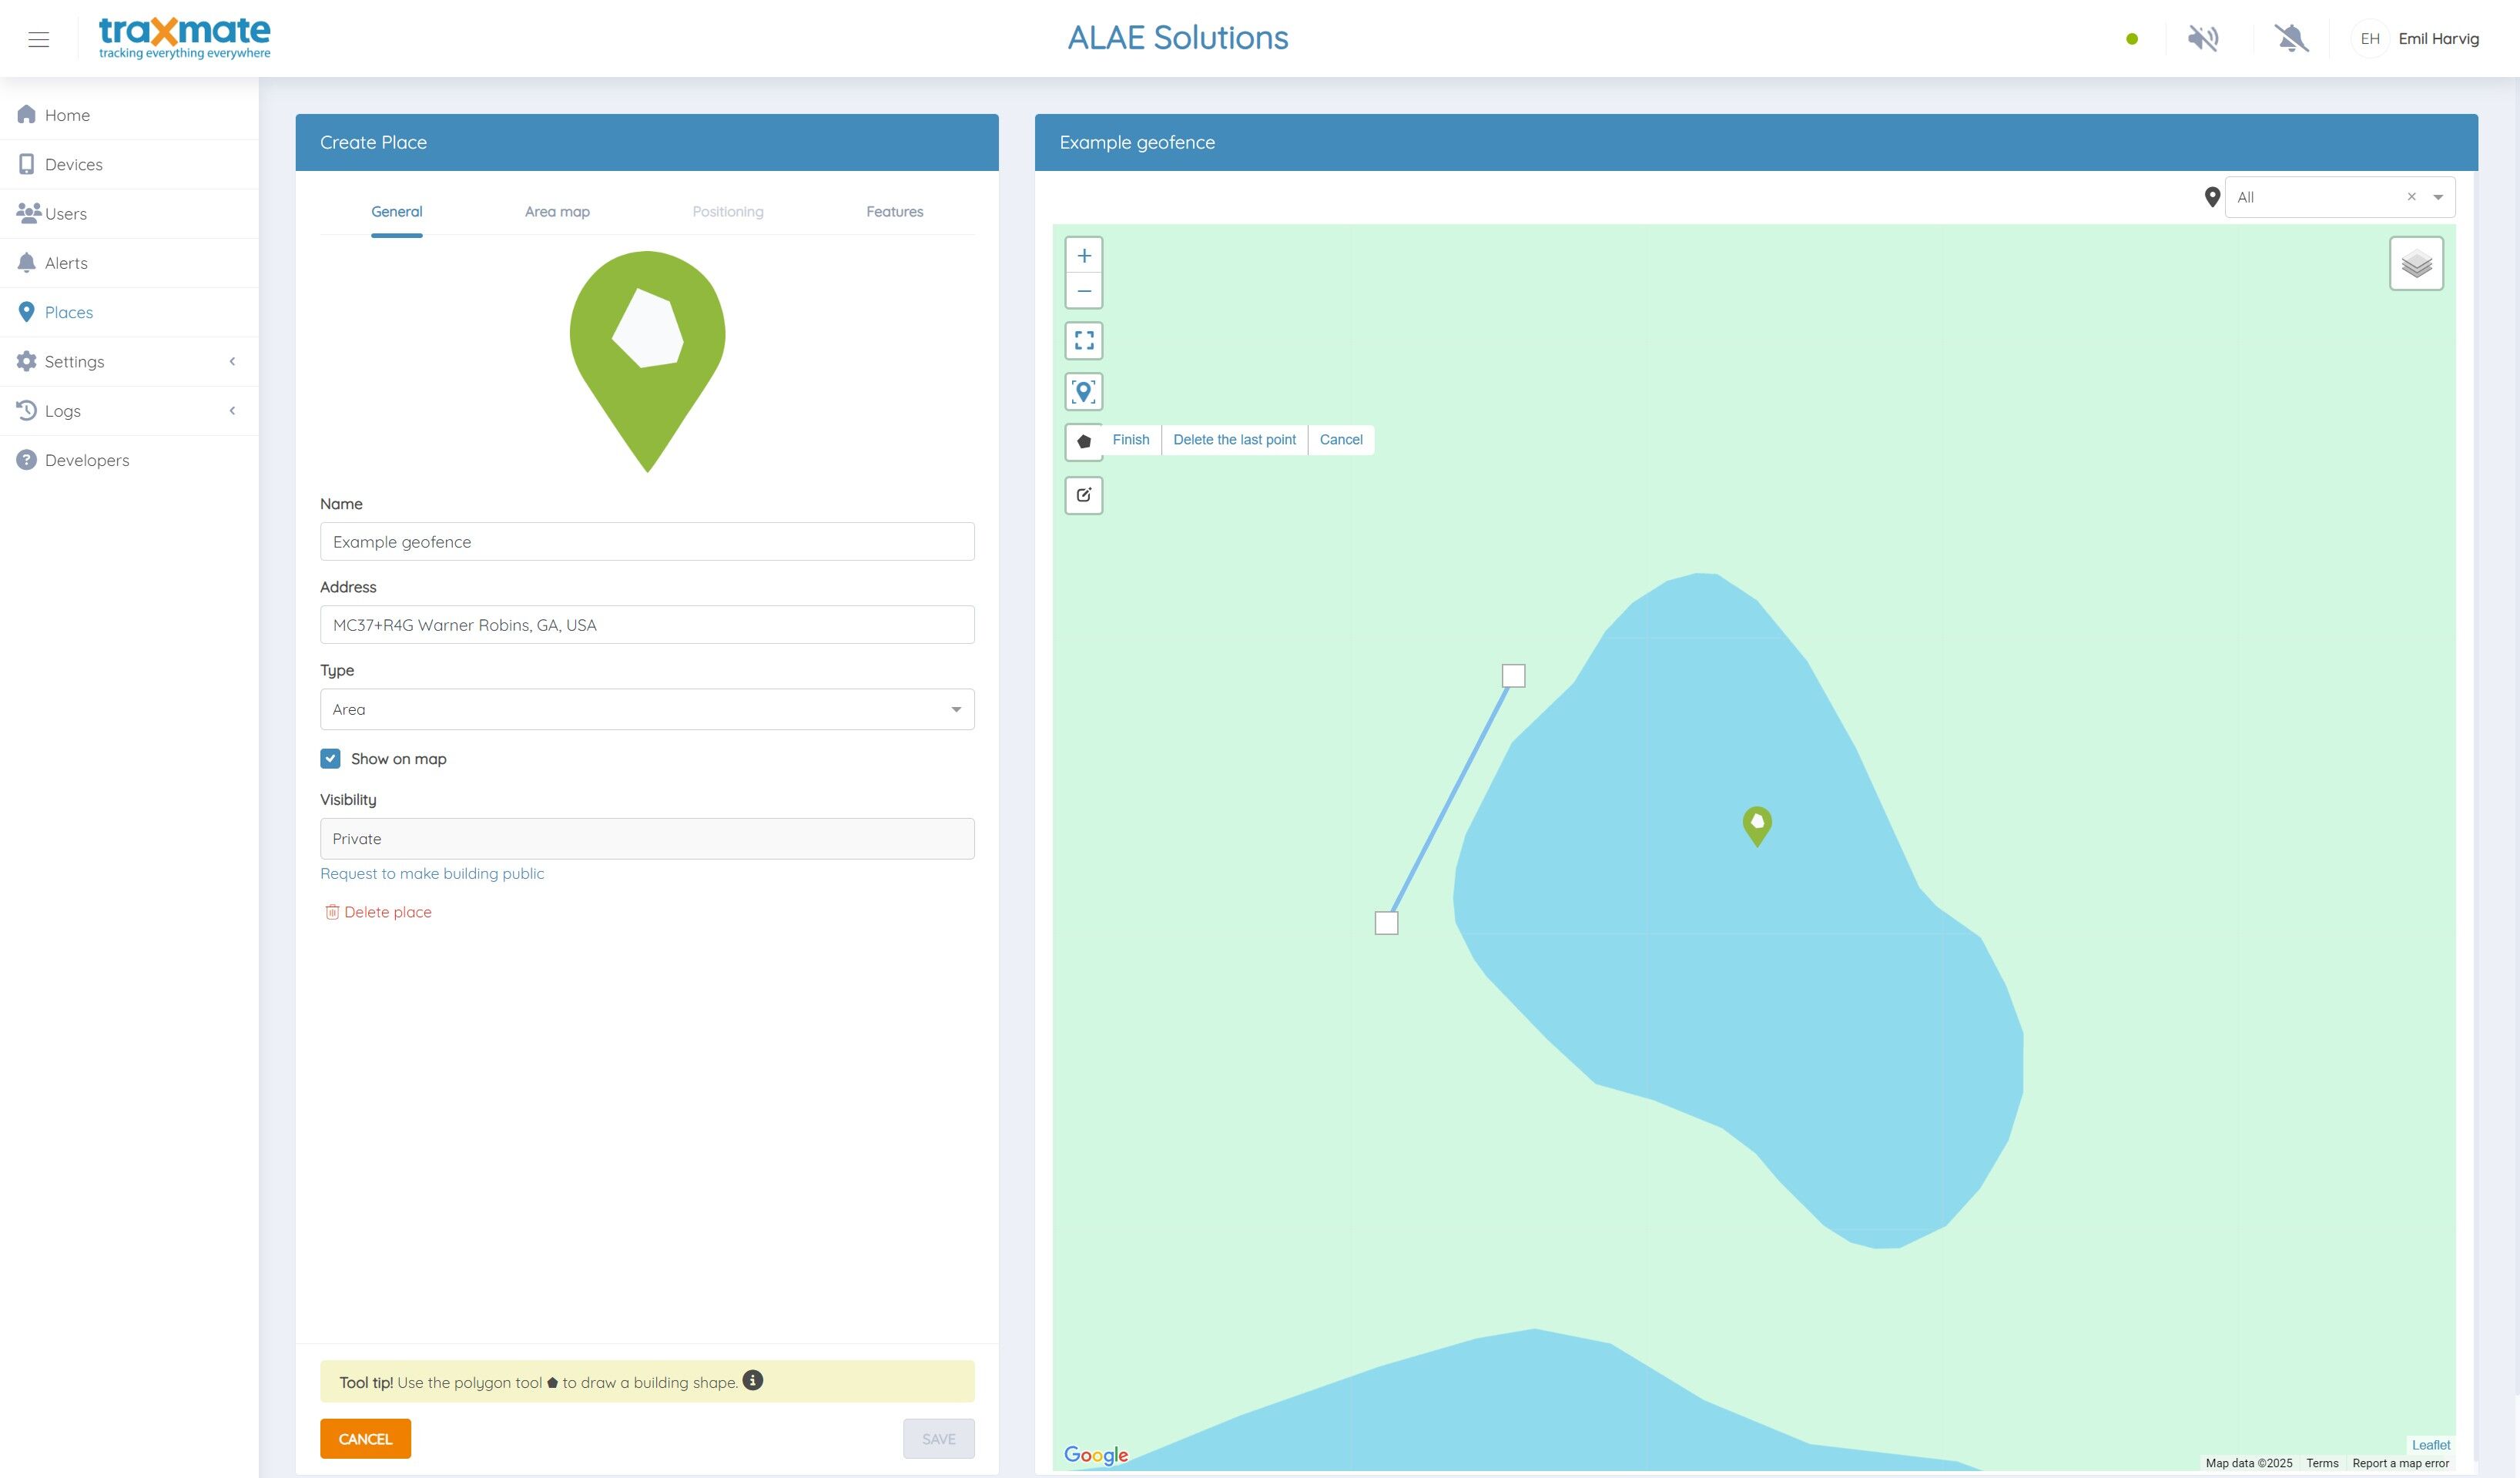This screenshot has width=2520, height=1478.
Task: Open the Places section in the sidebar
Action: coord(69,311)
